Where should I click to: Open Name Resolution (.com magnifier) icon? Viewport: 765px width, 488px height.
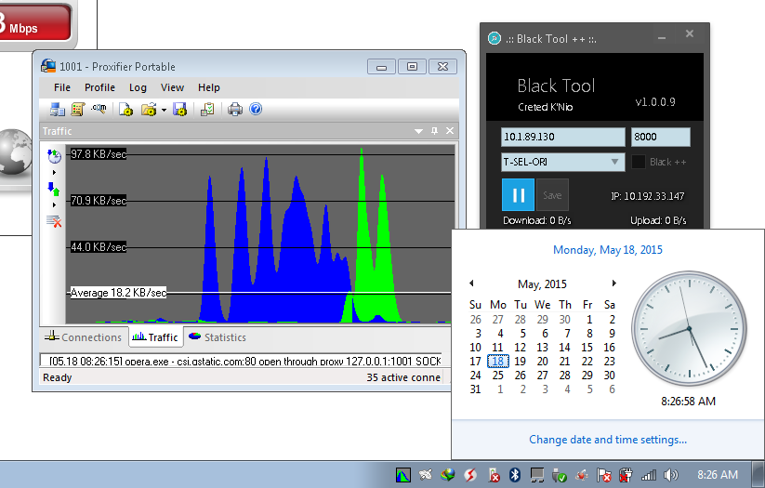(x=99, y=109)
